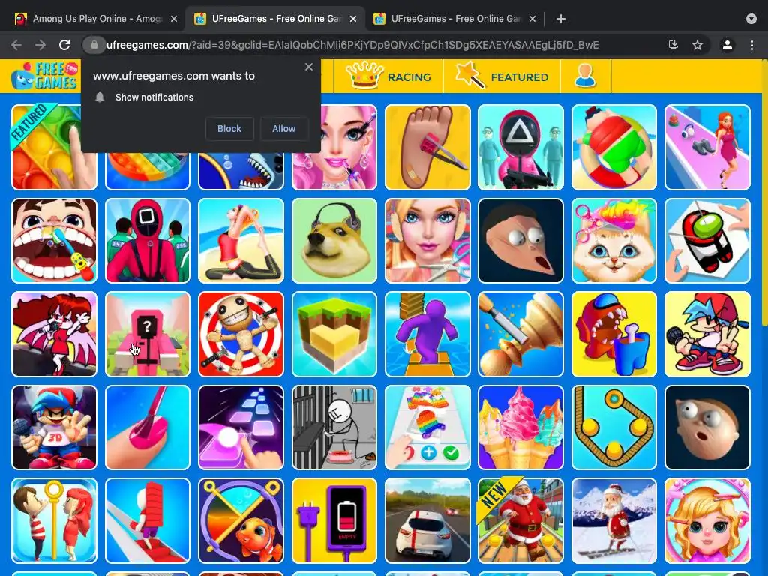Viewport: 768px width, 576px height.
Task: Open the clownfish pin puzzle game
Action: (x=241, y=521)
